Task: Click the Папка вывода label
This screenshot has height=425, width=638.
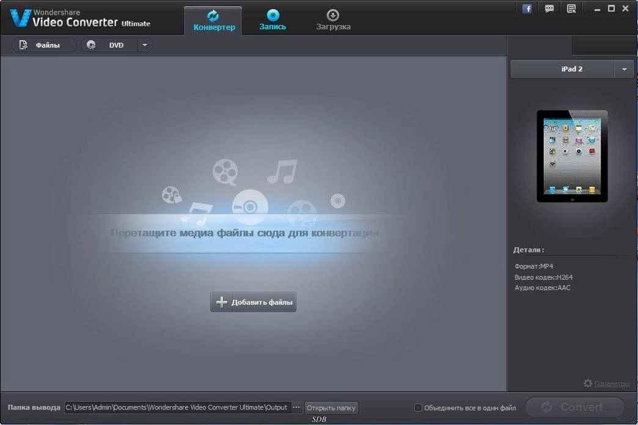Action: 34,407
